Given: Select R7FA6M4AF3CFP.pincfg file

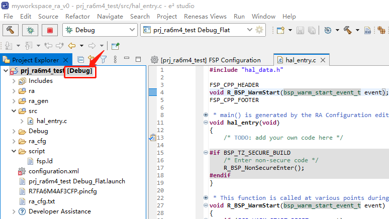Looking at the screenshot, I should (x=62, y=191).
